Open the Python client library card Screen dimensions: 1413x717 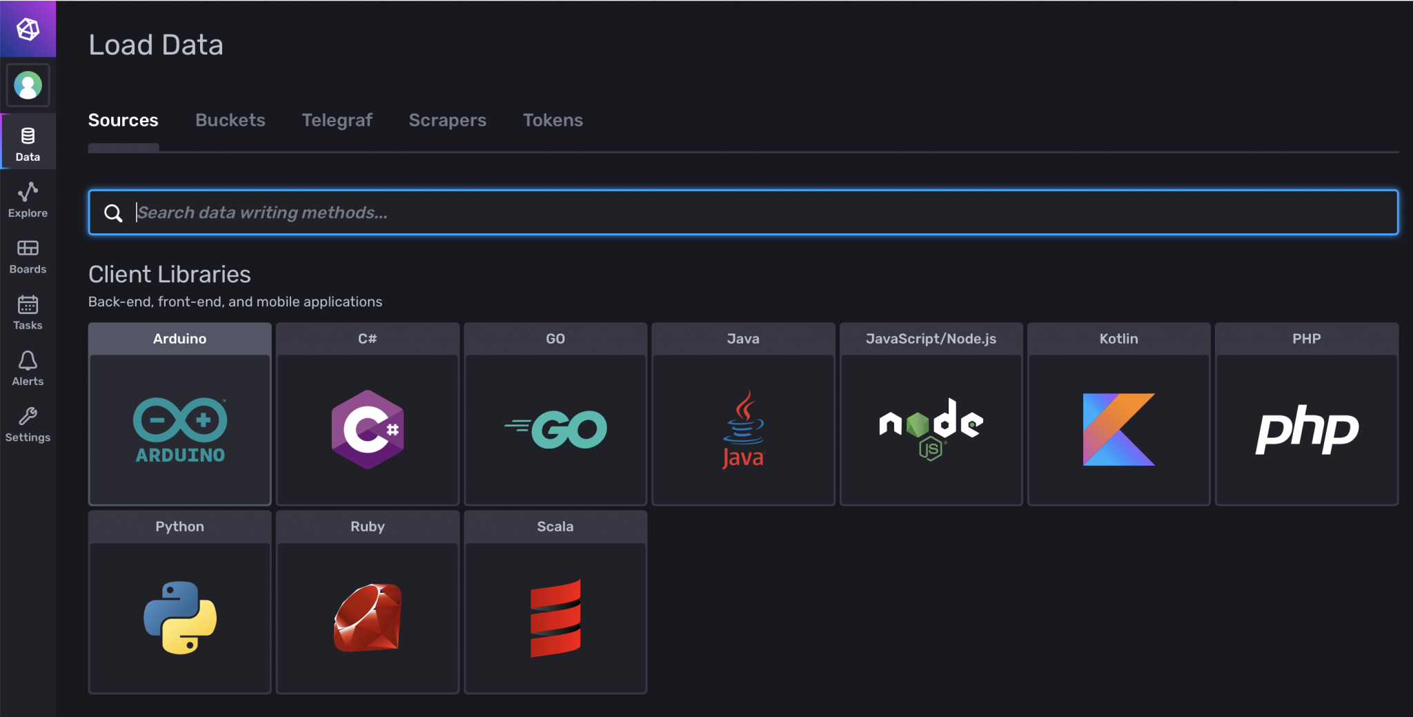[179, 602]
